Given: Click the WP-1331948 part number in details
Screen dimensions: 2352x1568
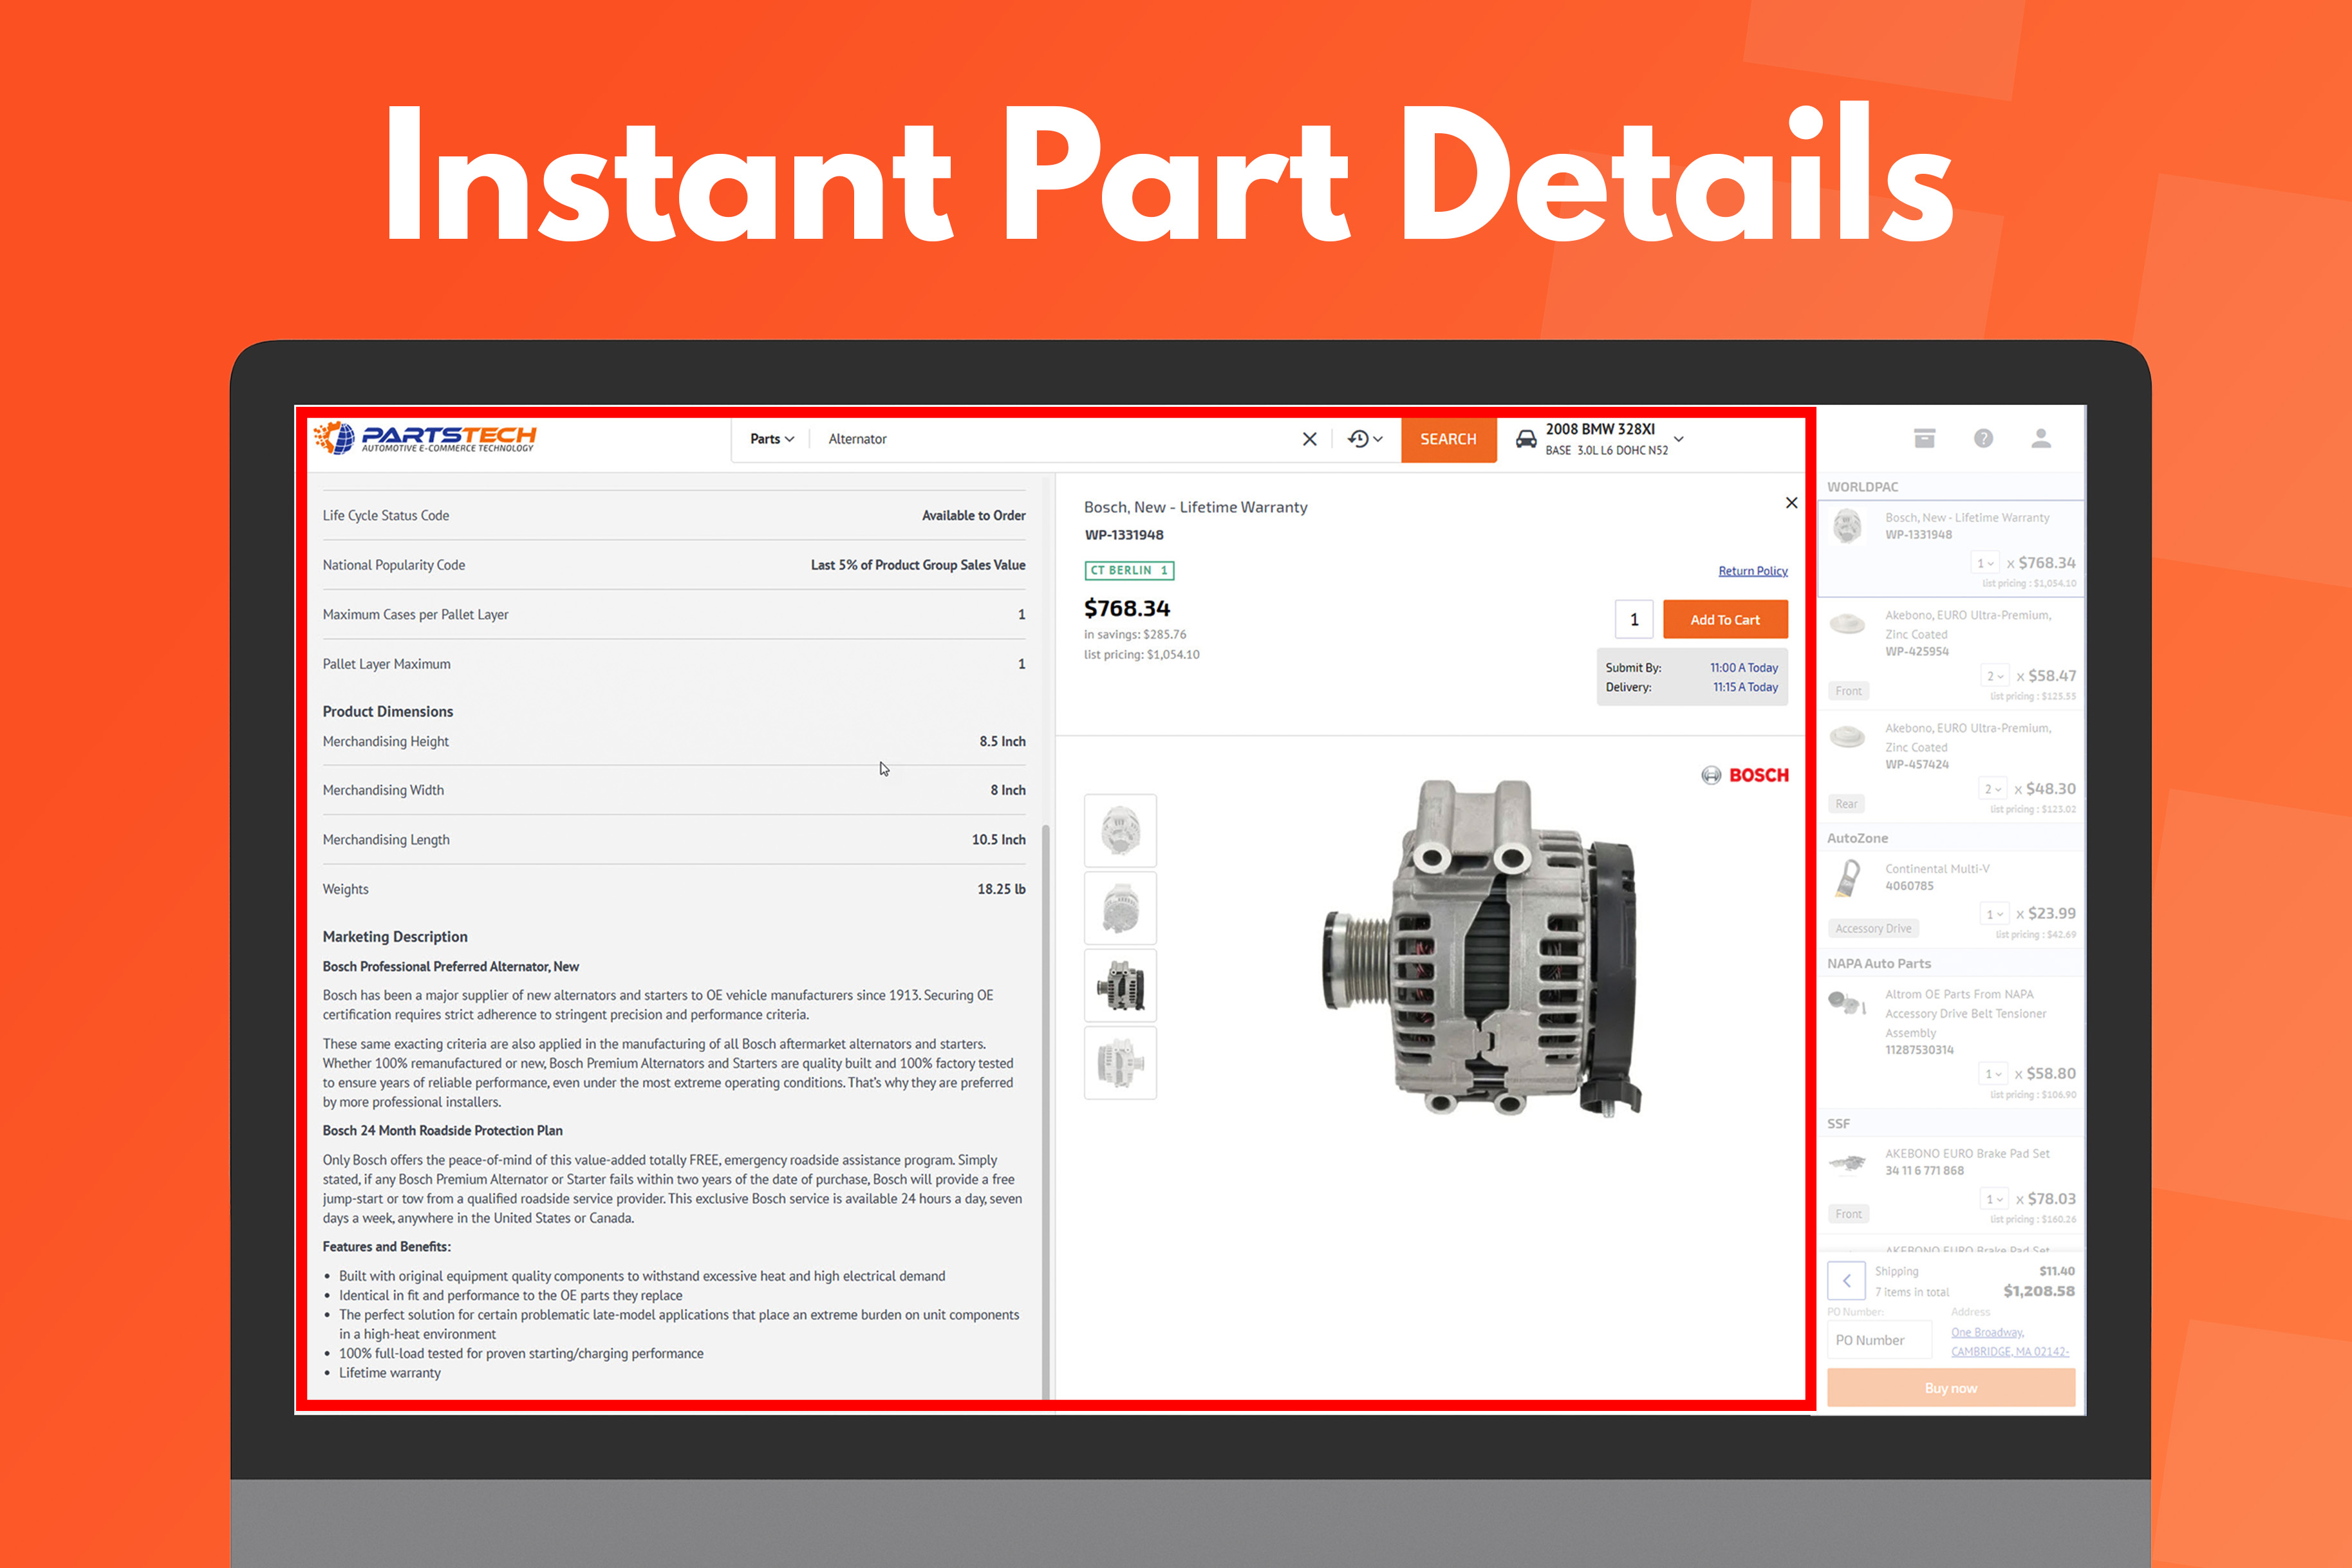Looking at the screenshot, I should click(x=1124, y=535).
